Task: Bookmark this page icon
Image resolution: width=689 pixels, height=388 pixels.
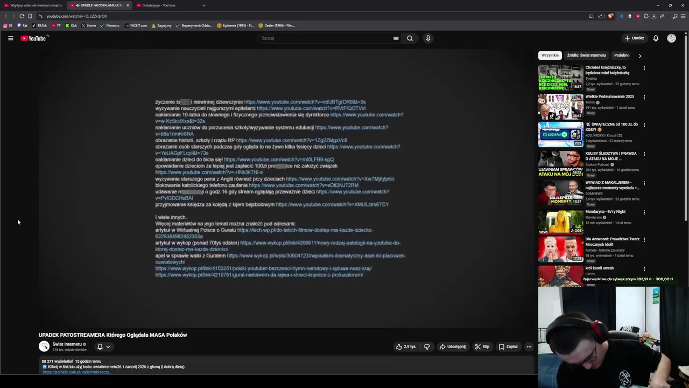Action: (x=30, y=16)
